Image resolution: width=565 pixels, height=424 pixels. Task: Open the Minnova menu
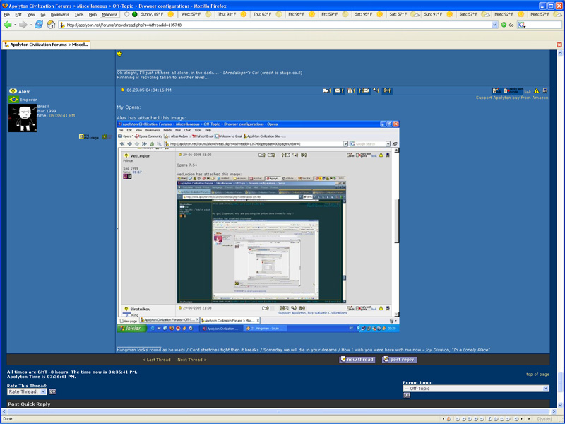tap(109, 14)
